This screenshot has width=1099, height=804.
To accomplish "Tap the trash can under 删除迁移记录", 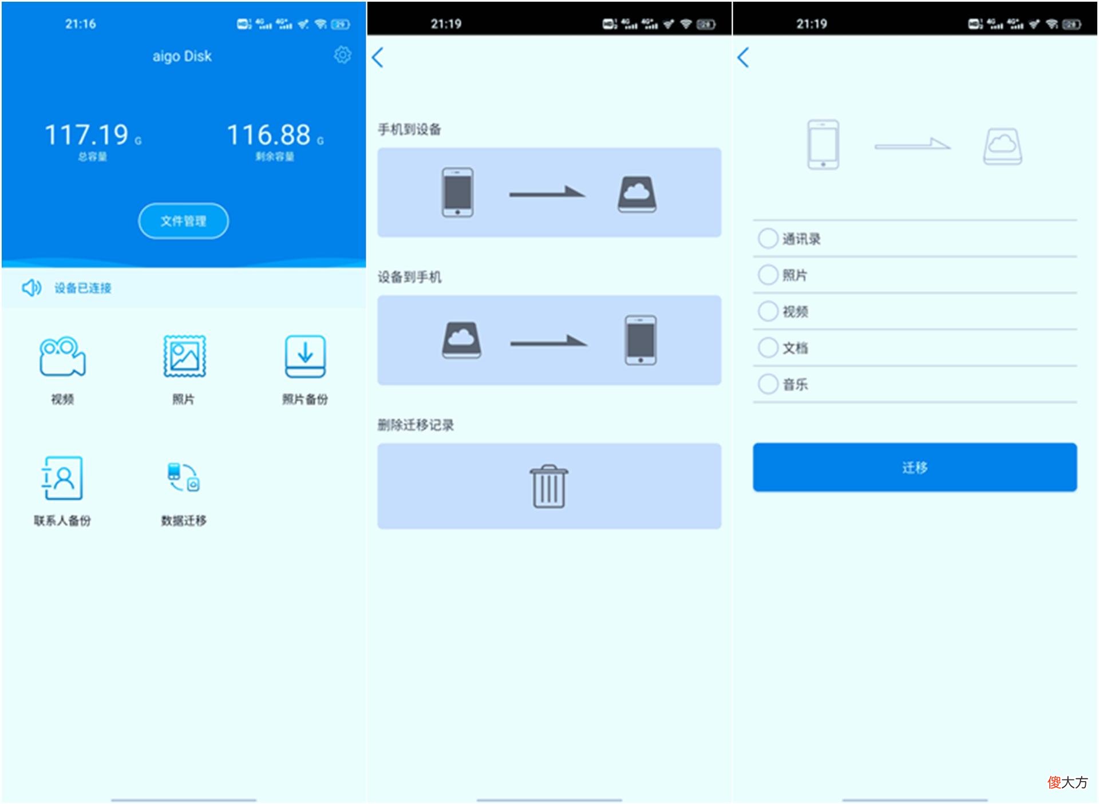I will pos(549,486).
